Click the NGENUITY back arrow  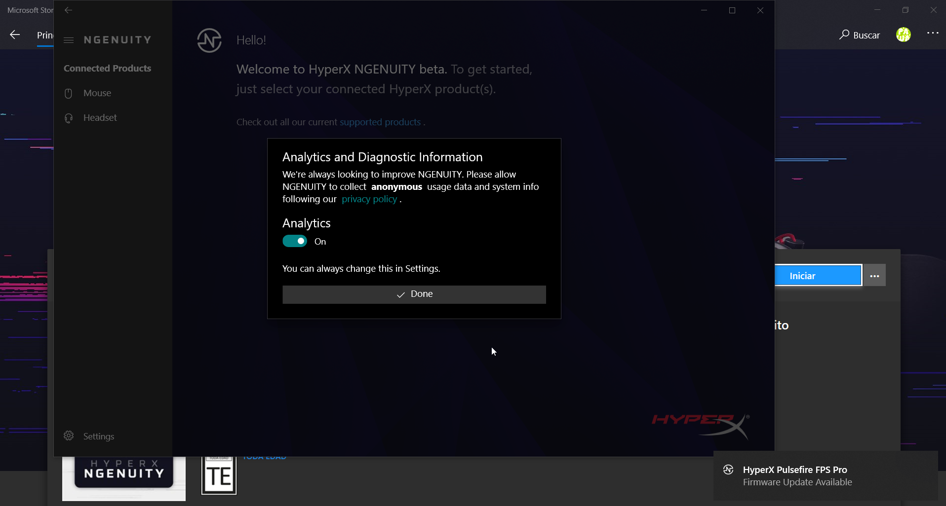pos(69,10)
